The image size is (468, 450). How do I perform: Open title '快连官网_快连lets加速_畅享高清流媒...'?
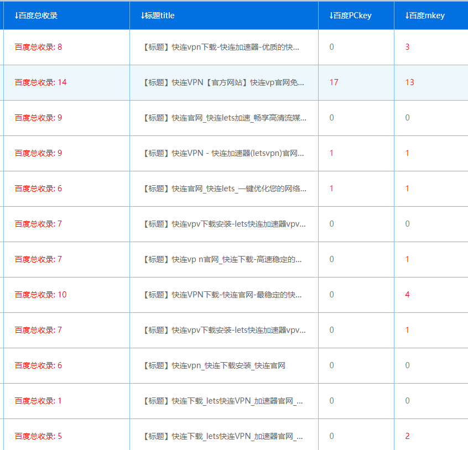pos(225,118)
